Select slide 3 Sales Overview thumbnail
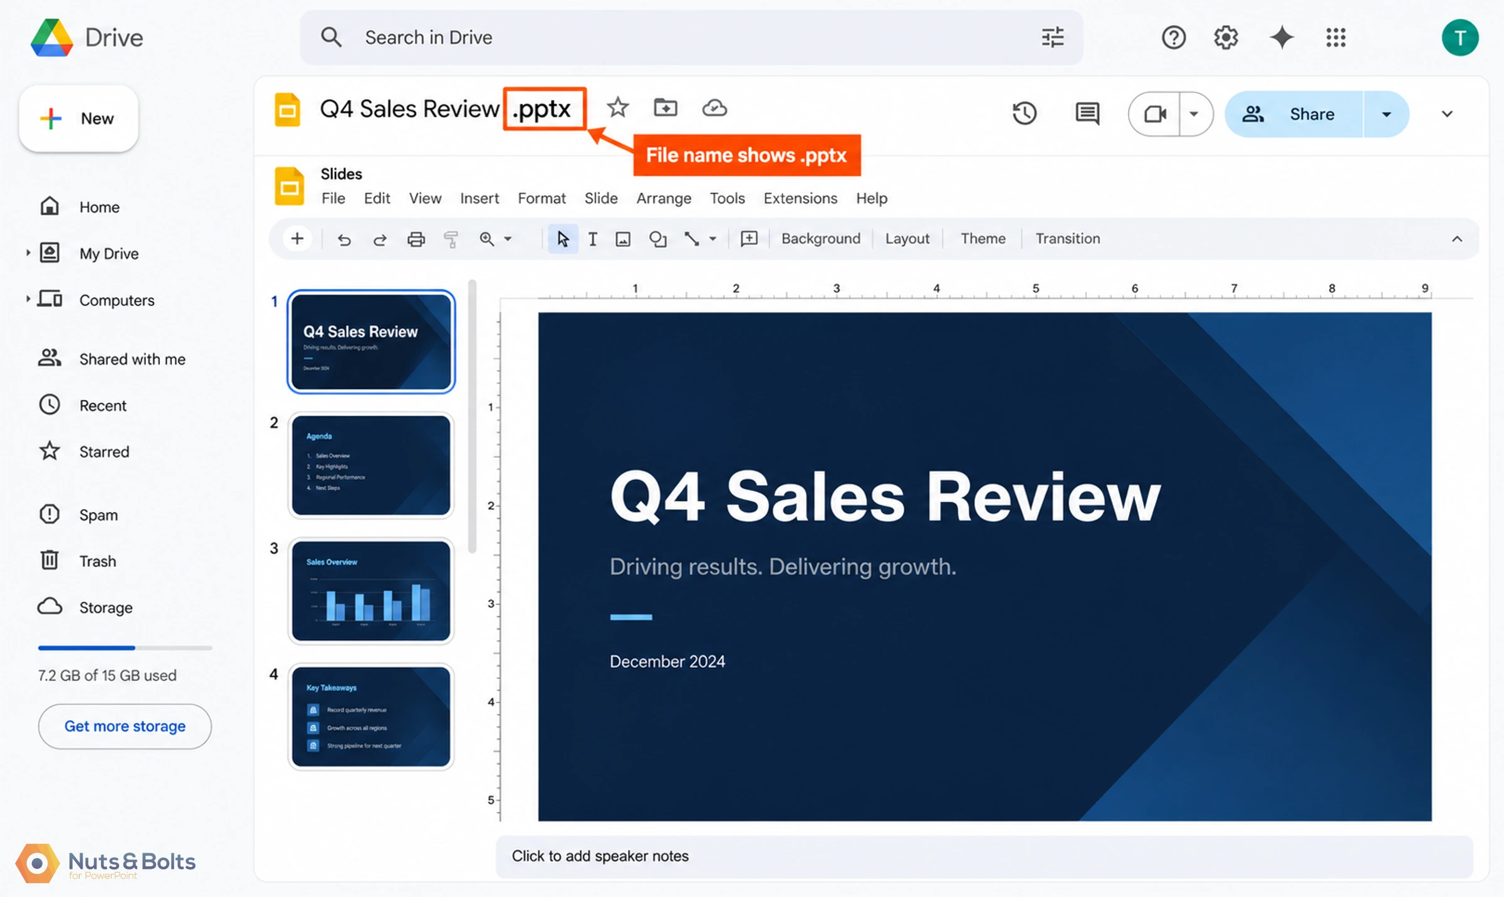 (371, 591)
